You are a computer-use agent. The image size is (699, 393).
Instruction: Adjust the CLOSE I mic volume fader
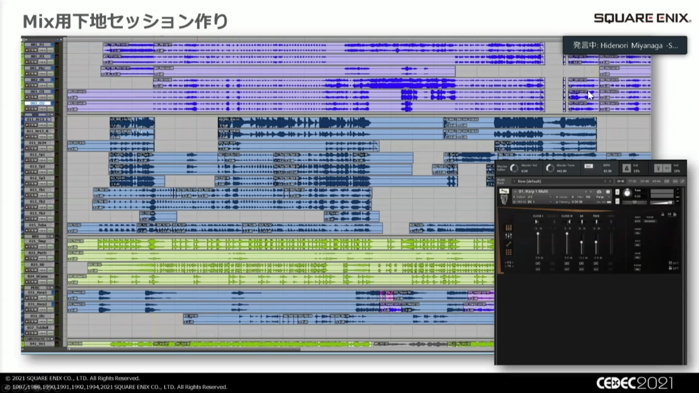pyautogui.click(x=538, y=234)
